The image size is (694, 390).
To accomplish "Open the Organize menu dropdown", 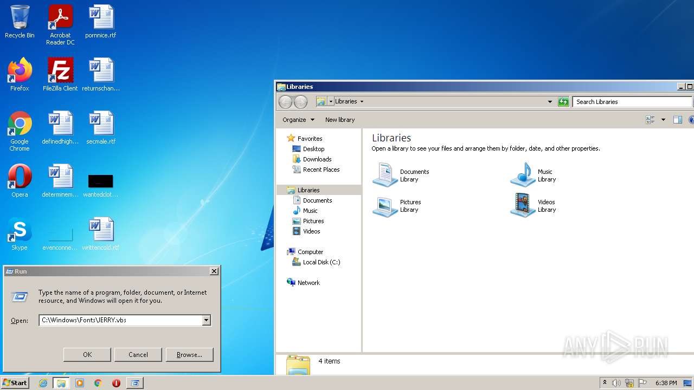I will [x=298, y=120].
